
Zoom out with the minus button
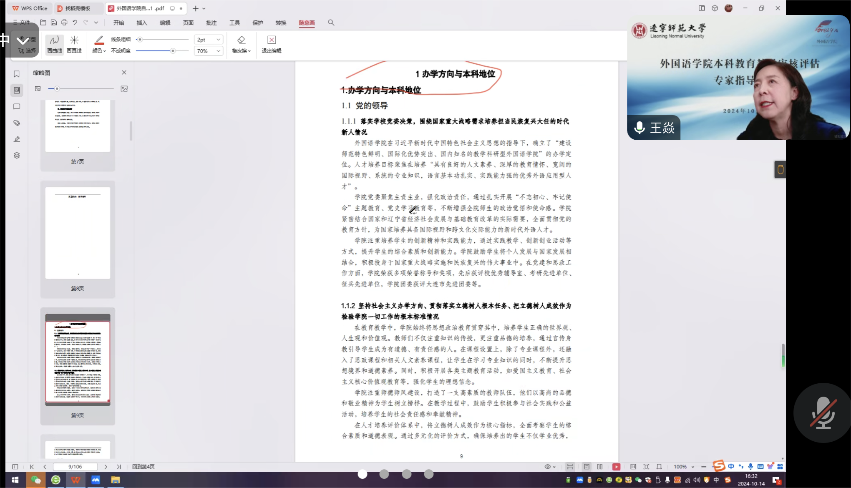tap(704, 466)
